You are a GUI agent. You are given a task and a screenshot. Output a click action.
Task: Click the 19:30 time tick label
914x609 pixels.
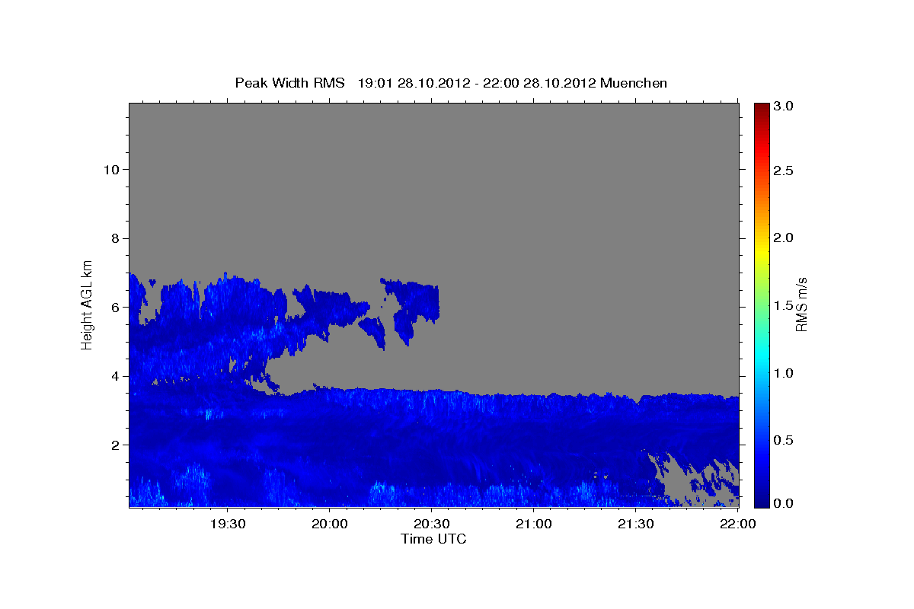click(x=227, y=524)
